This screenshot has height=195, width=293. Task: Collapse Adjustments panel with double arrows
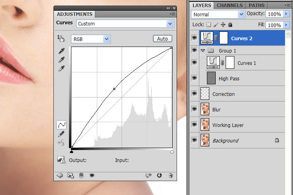point(168,8)
